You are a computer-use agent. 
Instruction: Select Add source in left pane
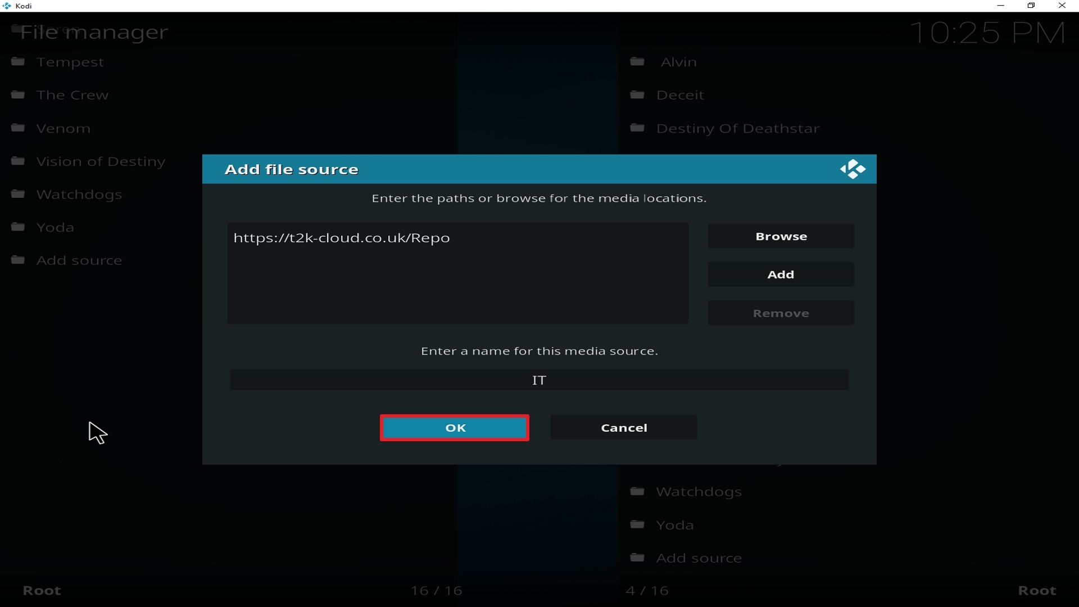click(79, 261)
